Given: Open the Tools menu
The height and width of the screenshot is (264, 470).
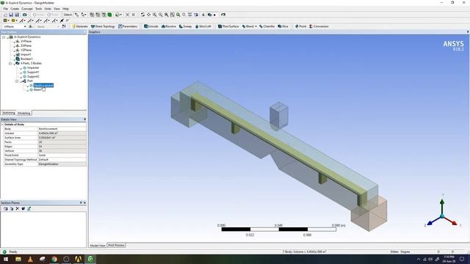Looking at the screenshot, I should [39, 9].
